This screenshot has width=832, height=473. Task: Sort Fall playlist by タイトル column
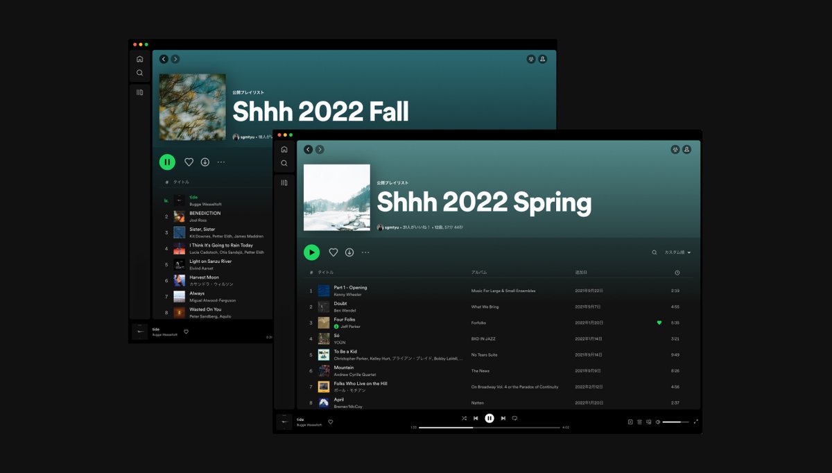[181, 182]
